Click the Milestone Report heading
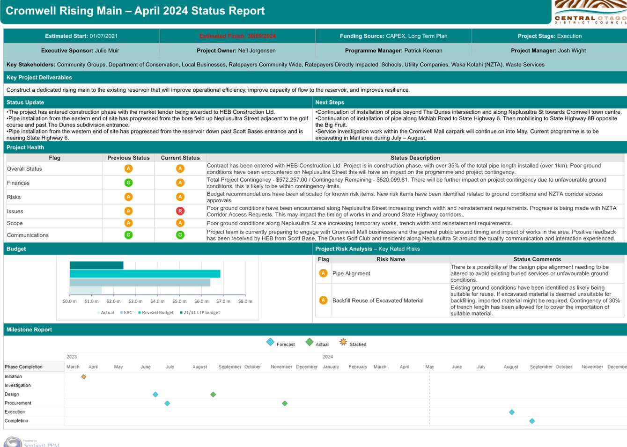The height and width of the screenshot is (447, 627). (29, 330)
